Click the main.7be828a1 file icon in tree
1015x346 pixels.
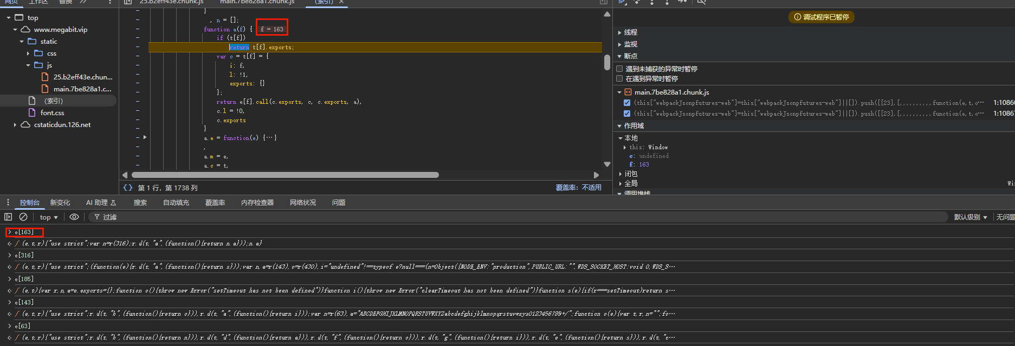click(45, 89)
